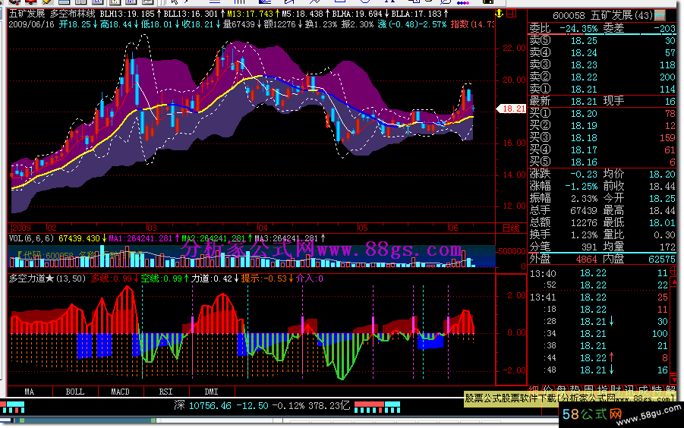Image resolution: width=684 pixels, height=428 pixels.
Task: Click the 外盘 4864 value
Action: (x=586, y=259)
